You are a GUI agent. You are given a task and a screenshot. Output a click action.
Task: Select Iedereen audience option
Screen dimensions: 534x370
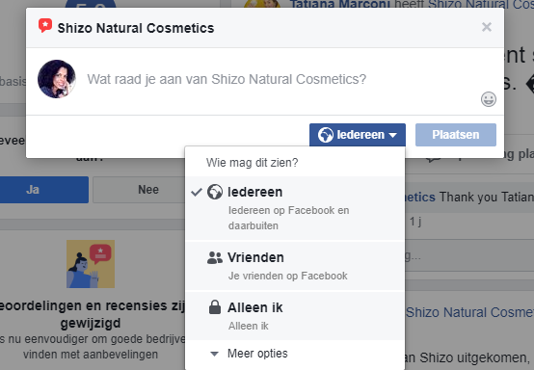(295, 208)
